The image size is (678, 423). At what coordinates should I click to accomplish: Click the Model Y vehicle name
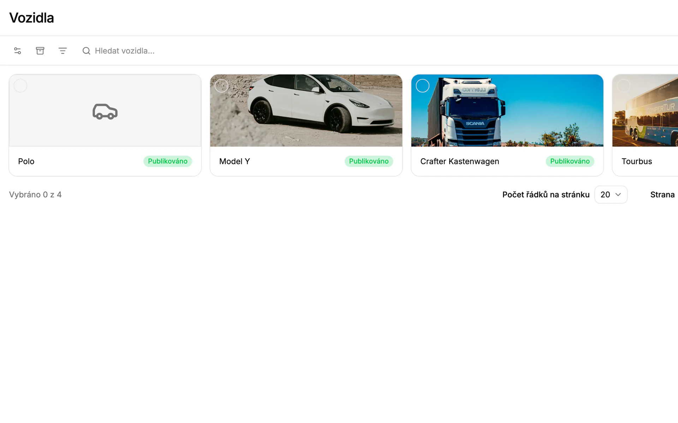pyautogui.click(x=234, y=161)
